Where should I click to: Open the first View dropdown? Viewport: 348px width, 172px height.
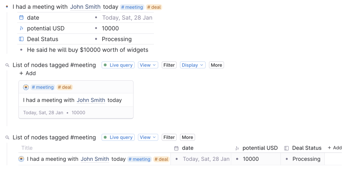[x=148, y=65]
